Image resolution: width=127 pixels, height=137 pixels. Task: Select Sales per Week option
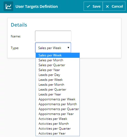pos(58,55)
